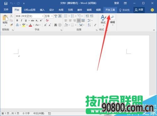
Task: Toggle underline formatting
Action: click(x=26, y=20)
